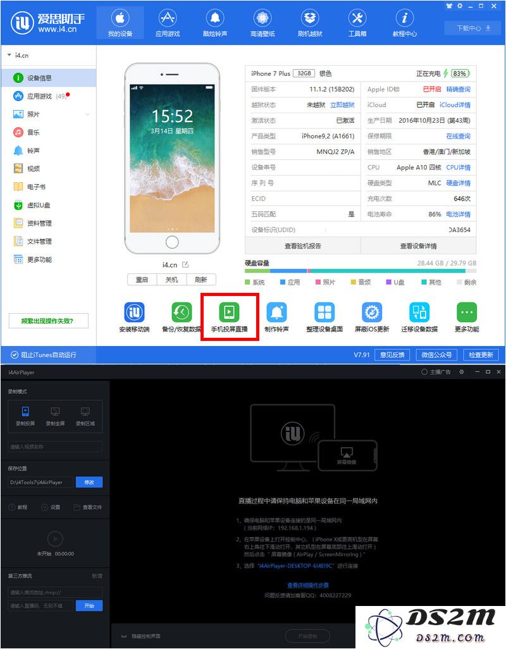Click 重启 restart button

[142, 280]
